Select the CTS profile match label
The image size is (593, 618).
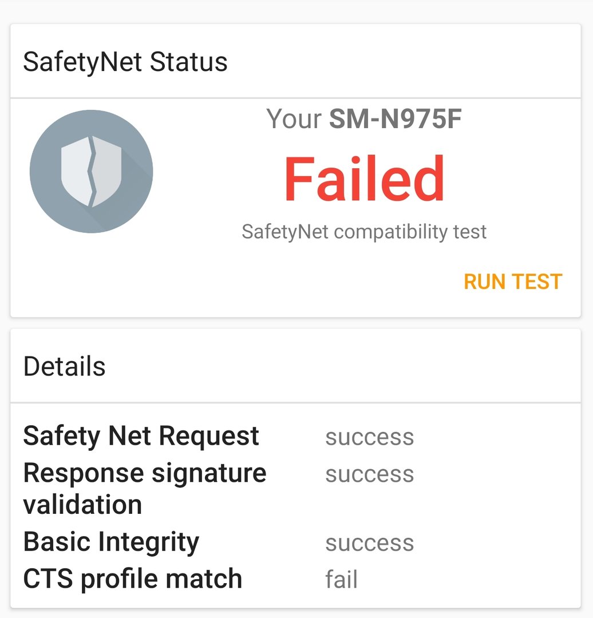click(132, 579)
